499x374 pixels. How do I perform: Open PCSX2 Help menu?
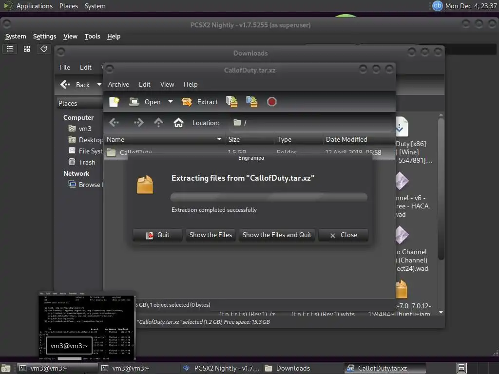tap(114, 36)
